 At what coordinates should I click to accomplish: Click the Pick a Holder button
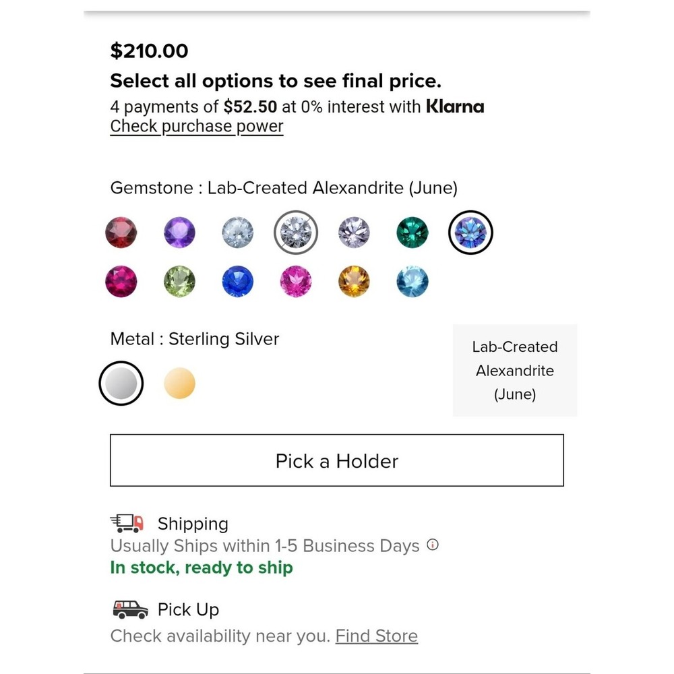point(337,460)
